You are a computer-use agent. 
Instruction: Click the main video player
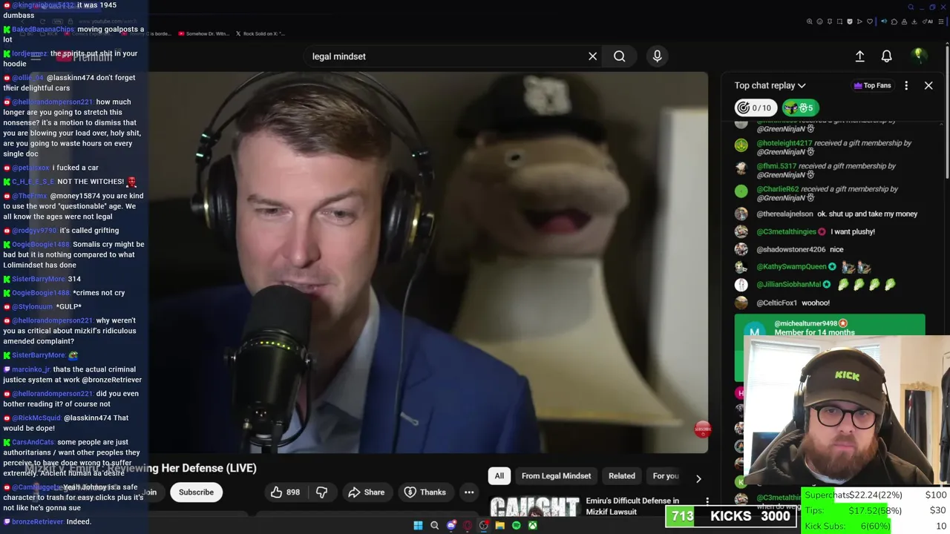[x=428, y=262]
